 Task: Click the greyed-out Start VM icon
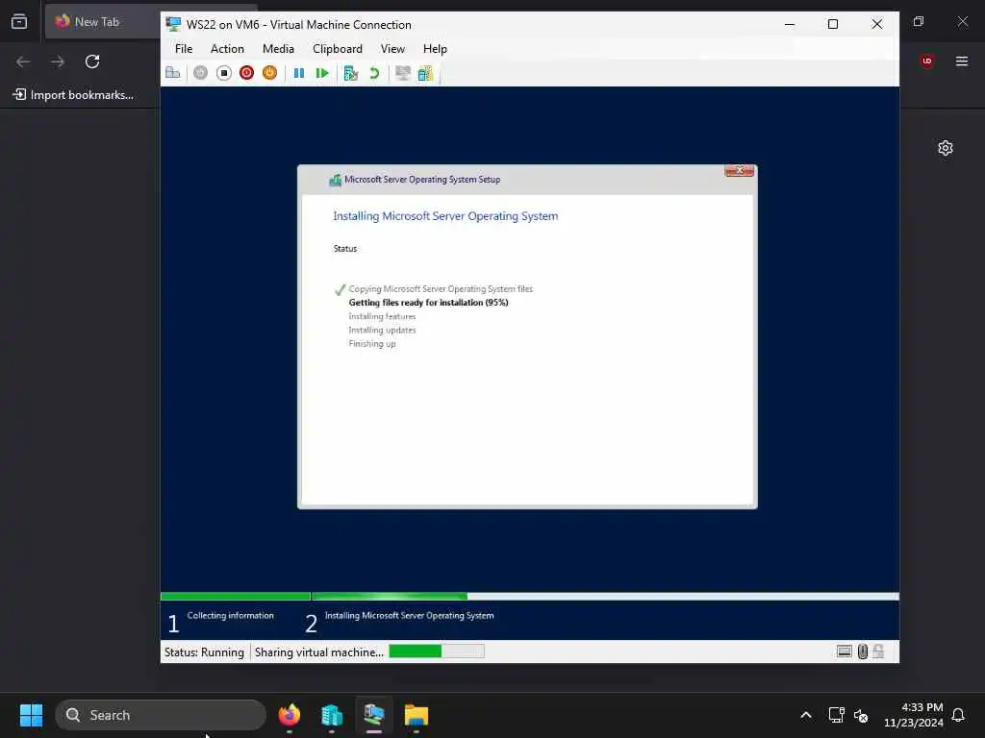[x=200, y=73]
